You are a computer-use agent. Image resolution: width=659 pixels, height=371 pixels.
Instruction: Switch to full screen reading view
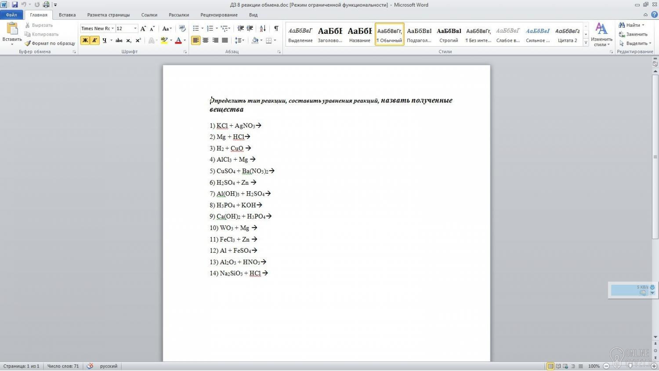pyautogui.click(x=558, y=366)
